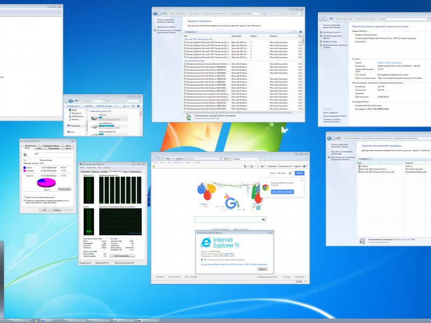
Task: Open the Organize dropdown in Programs and Features
Action: (365, 159)
